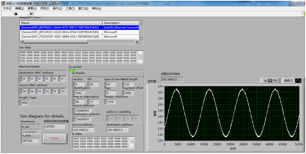Open the 文件(F) menu
This screenshot has height=154, width=306.
coord(7,8)
